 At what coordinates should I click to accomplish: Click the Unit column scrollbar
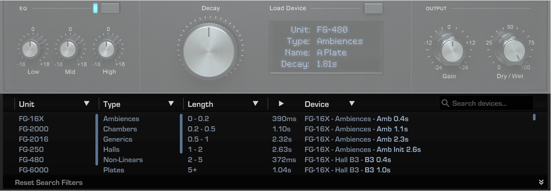97,139
